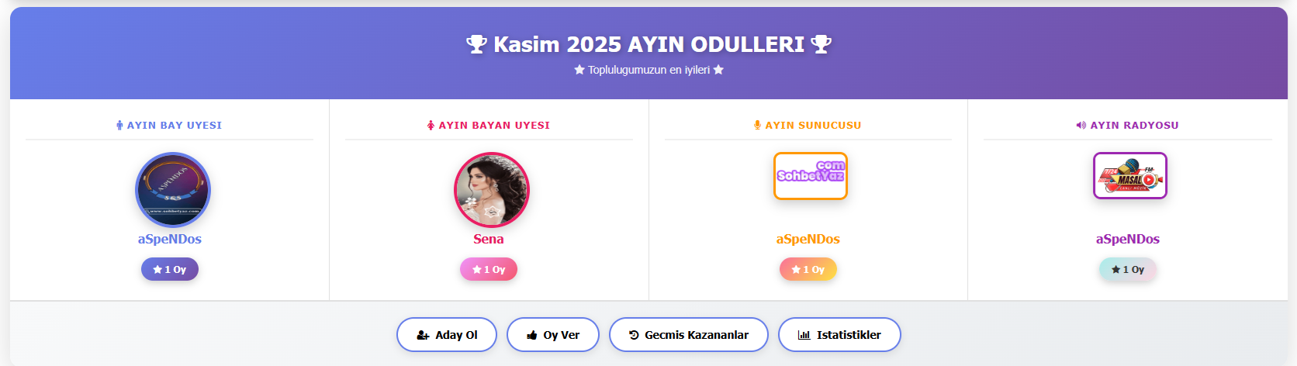Image resolution: width=1297 pixels, height=366 pixels.
Task: Open Gecmis Kazananlar past winners
Action: click(x=688, y=335)
